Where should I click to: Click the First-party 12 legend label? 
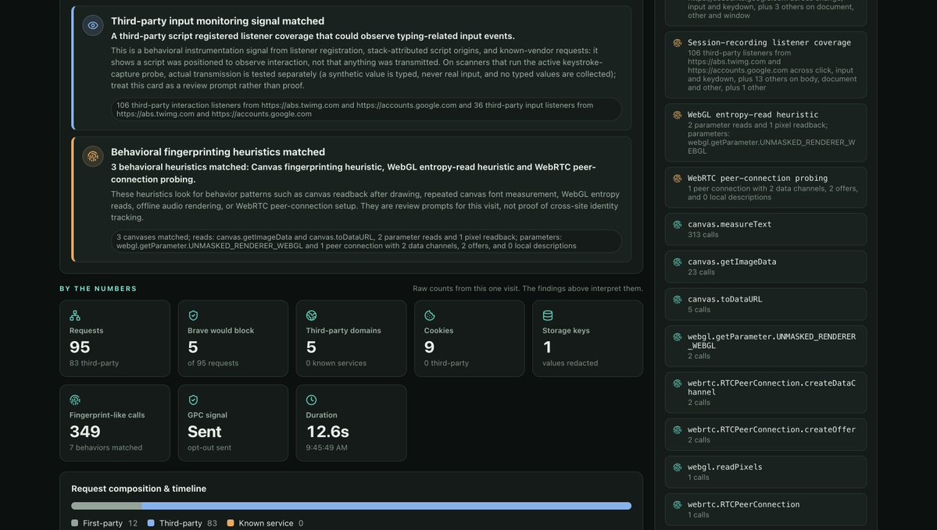pos(110,523)
